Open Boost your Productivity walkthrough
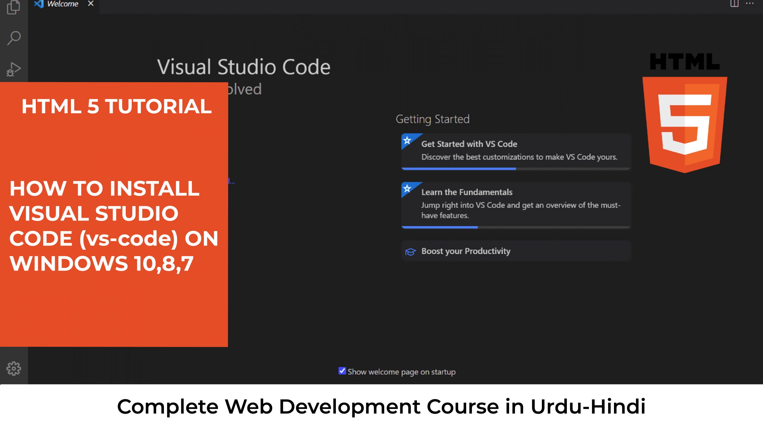 point(516,251)
